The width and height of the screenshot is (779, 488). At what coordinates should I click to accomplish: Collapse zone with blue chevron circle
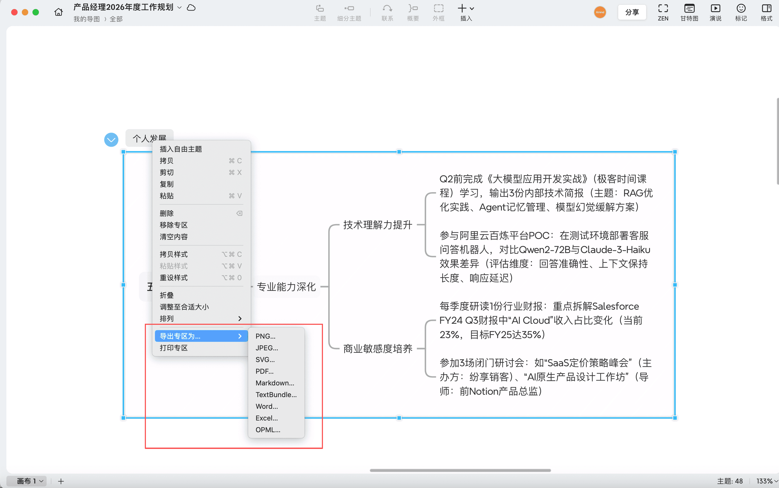click(111, 140)
